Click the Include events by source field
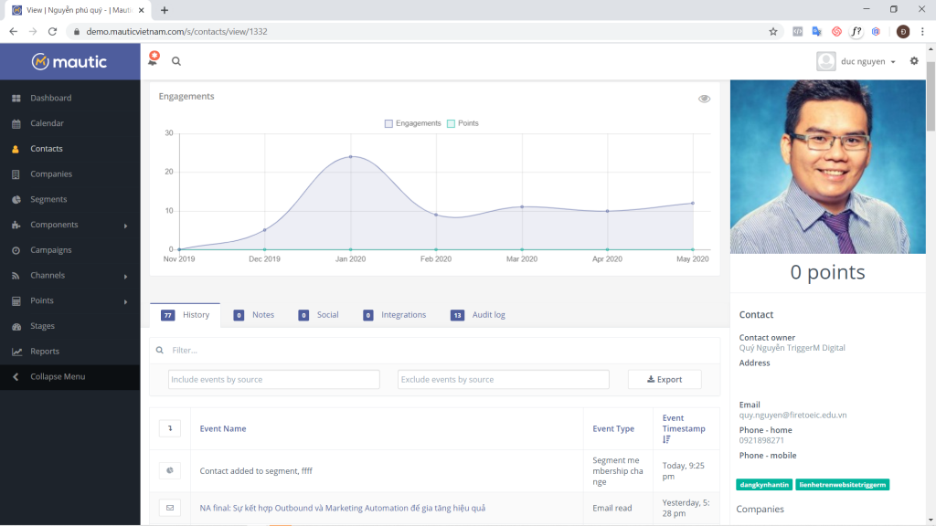This screenshot has width=936, height=526. 273,379
